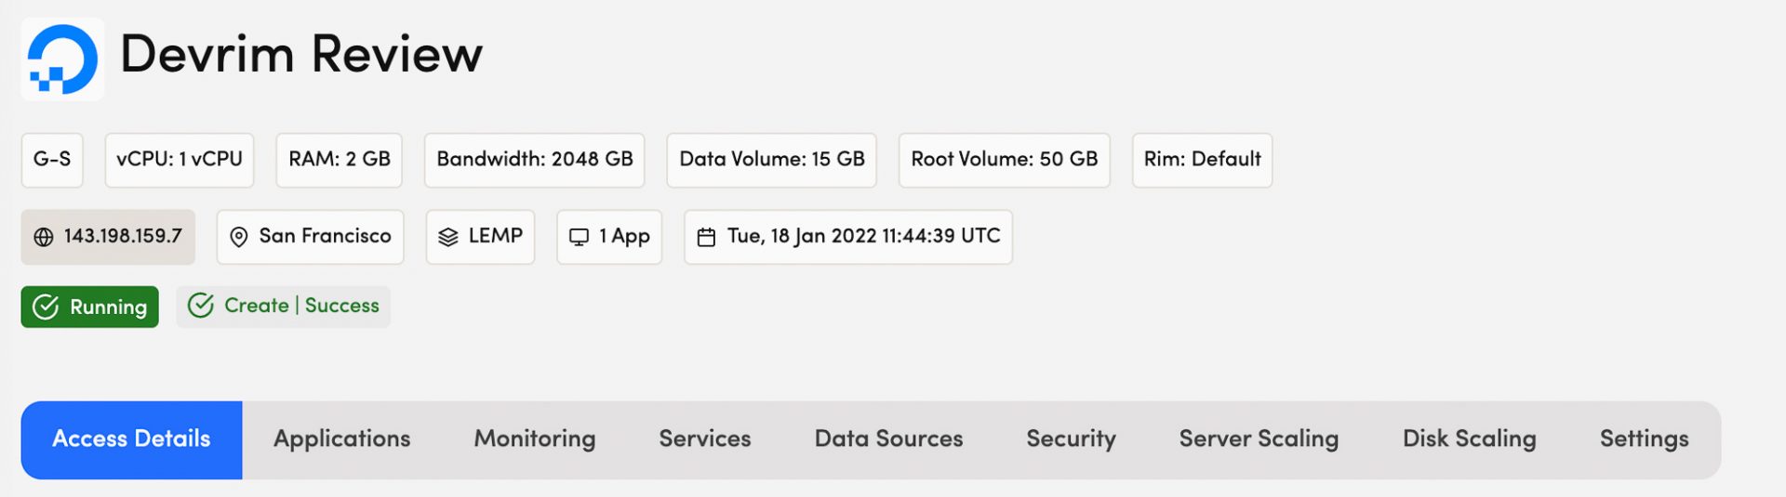Click the checkmark icon in Running badge
The height and width of the screenshot is (497, 1786).
46,307
